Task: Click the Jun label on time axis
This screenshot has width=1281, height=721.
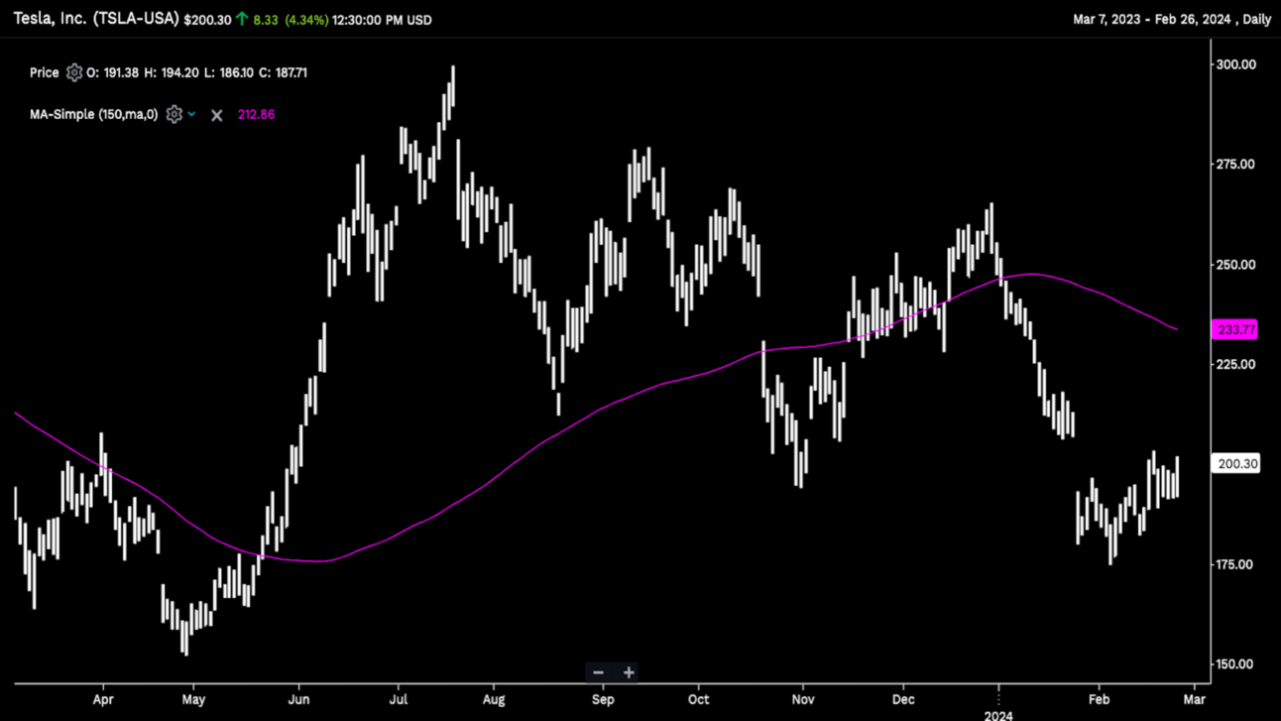Action: pos(298,698)
